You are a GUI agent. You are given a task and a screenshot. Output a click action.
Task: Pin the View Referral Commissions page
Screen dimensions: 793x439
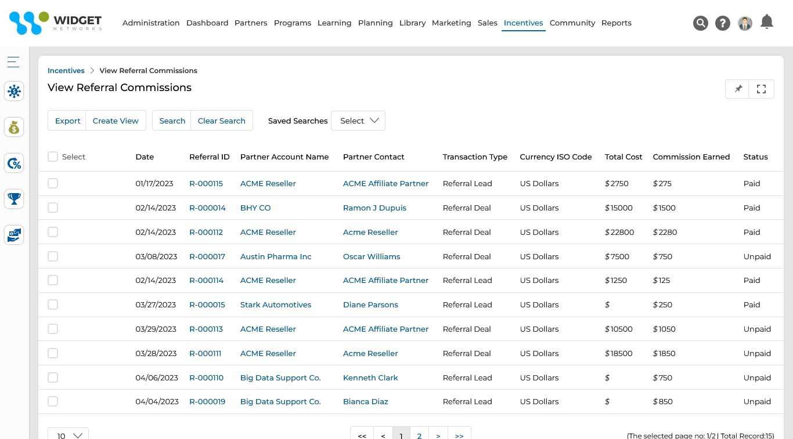coord(738,89)
